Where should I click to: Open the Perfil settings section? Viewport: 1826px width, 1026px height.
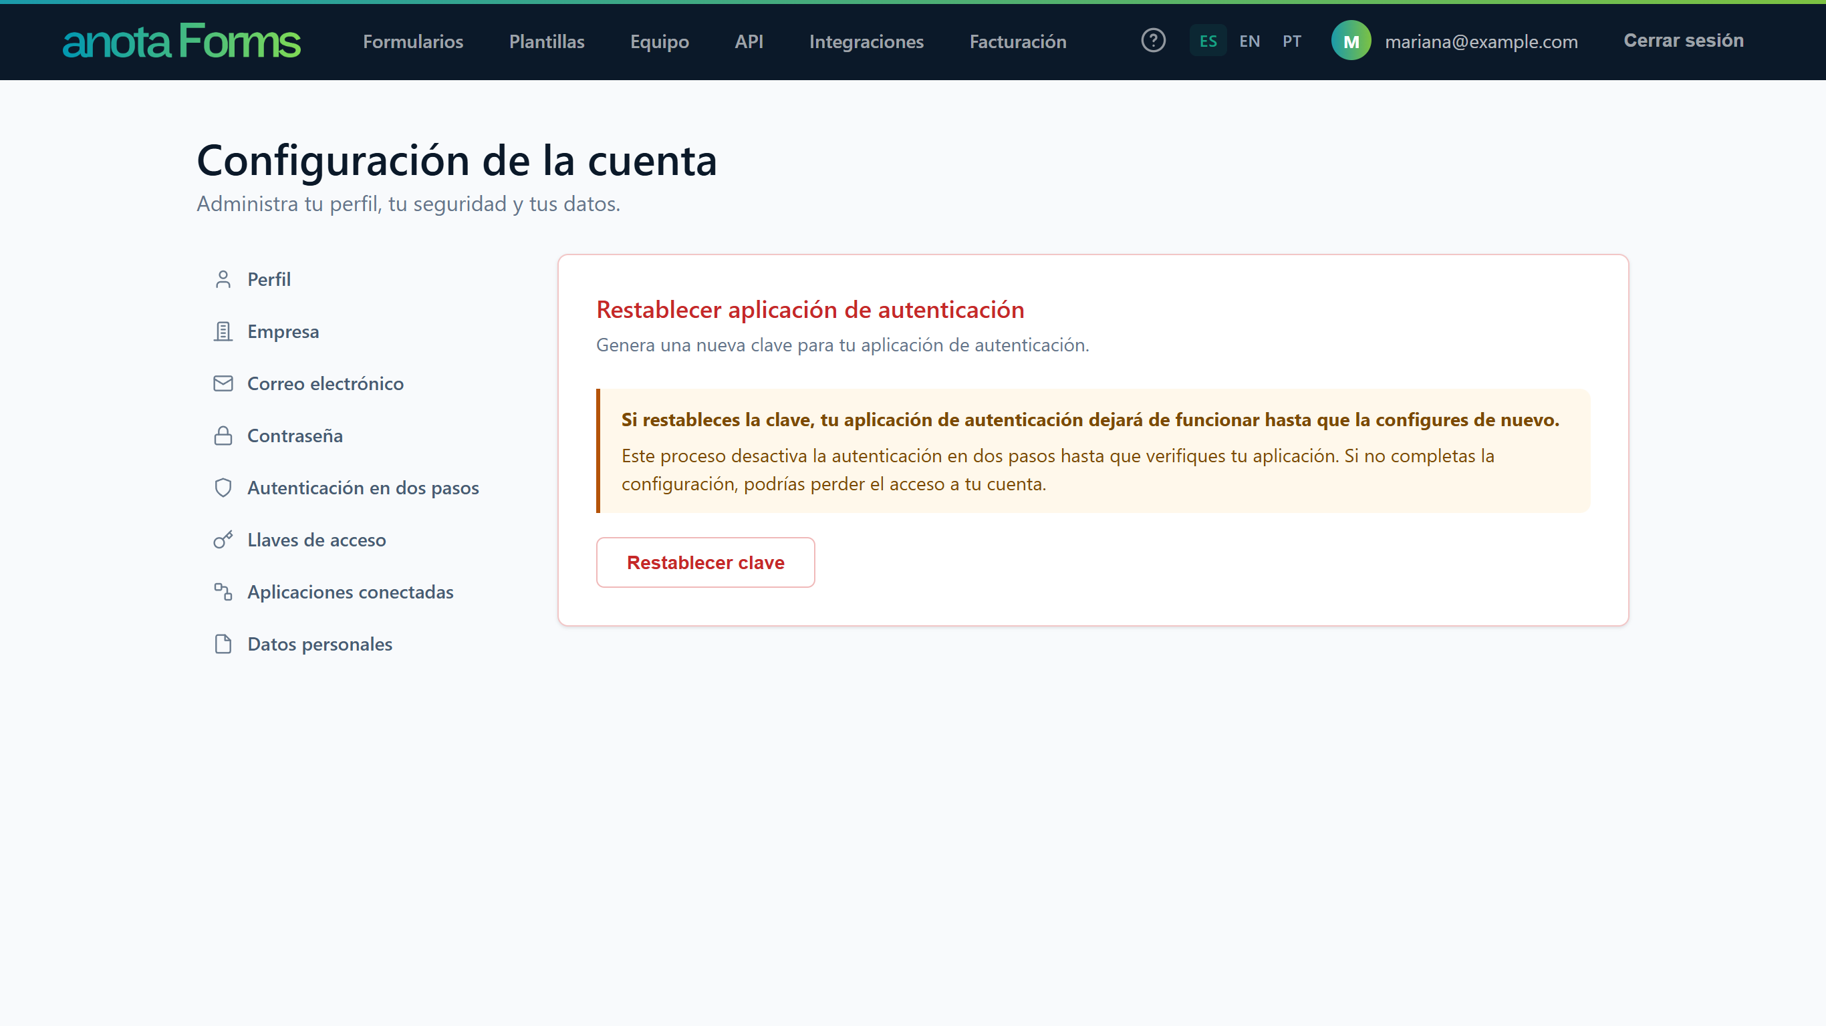(354, 279)
